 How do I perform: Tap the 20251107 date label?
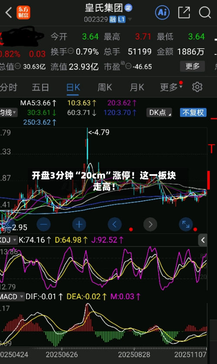click(190, 354)
